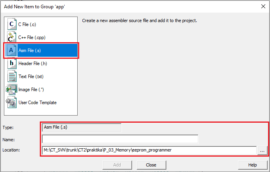Image resolution: width=270 pixels, height=172 pixels.
Task: Open the location browse (...) button
Action: coord(263,150)
